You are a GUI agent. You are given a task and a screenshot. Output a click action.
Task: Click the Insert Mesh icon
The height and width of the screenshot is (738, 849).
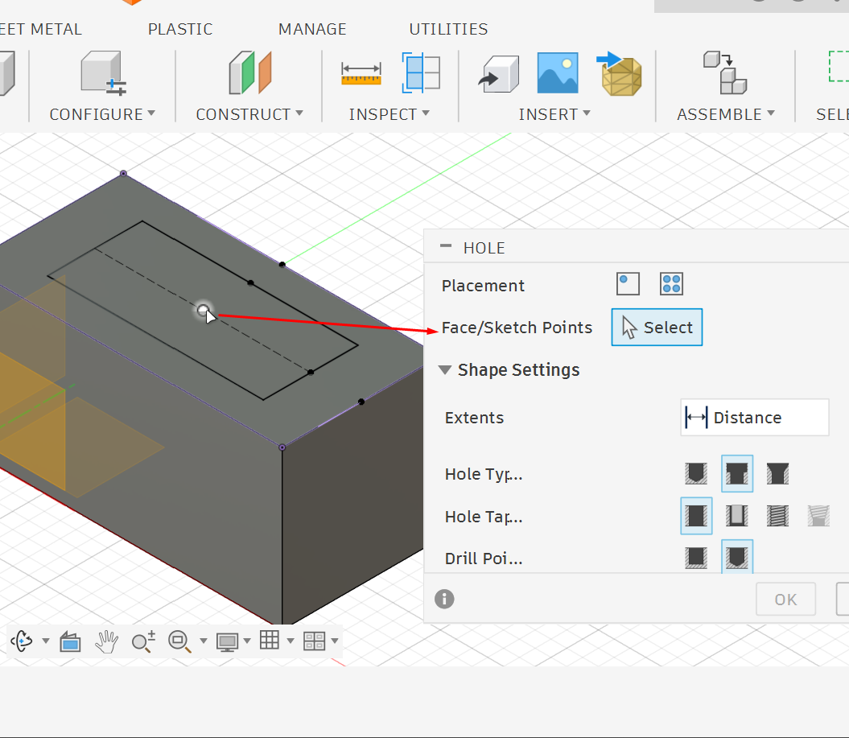620,73
